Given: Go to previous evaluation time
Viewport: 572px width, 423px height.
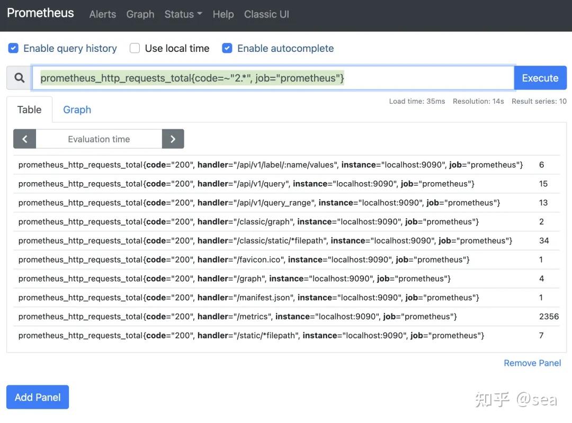Looking at the screenshot, I should 24,139.
